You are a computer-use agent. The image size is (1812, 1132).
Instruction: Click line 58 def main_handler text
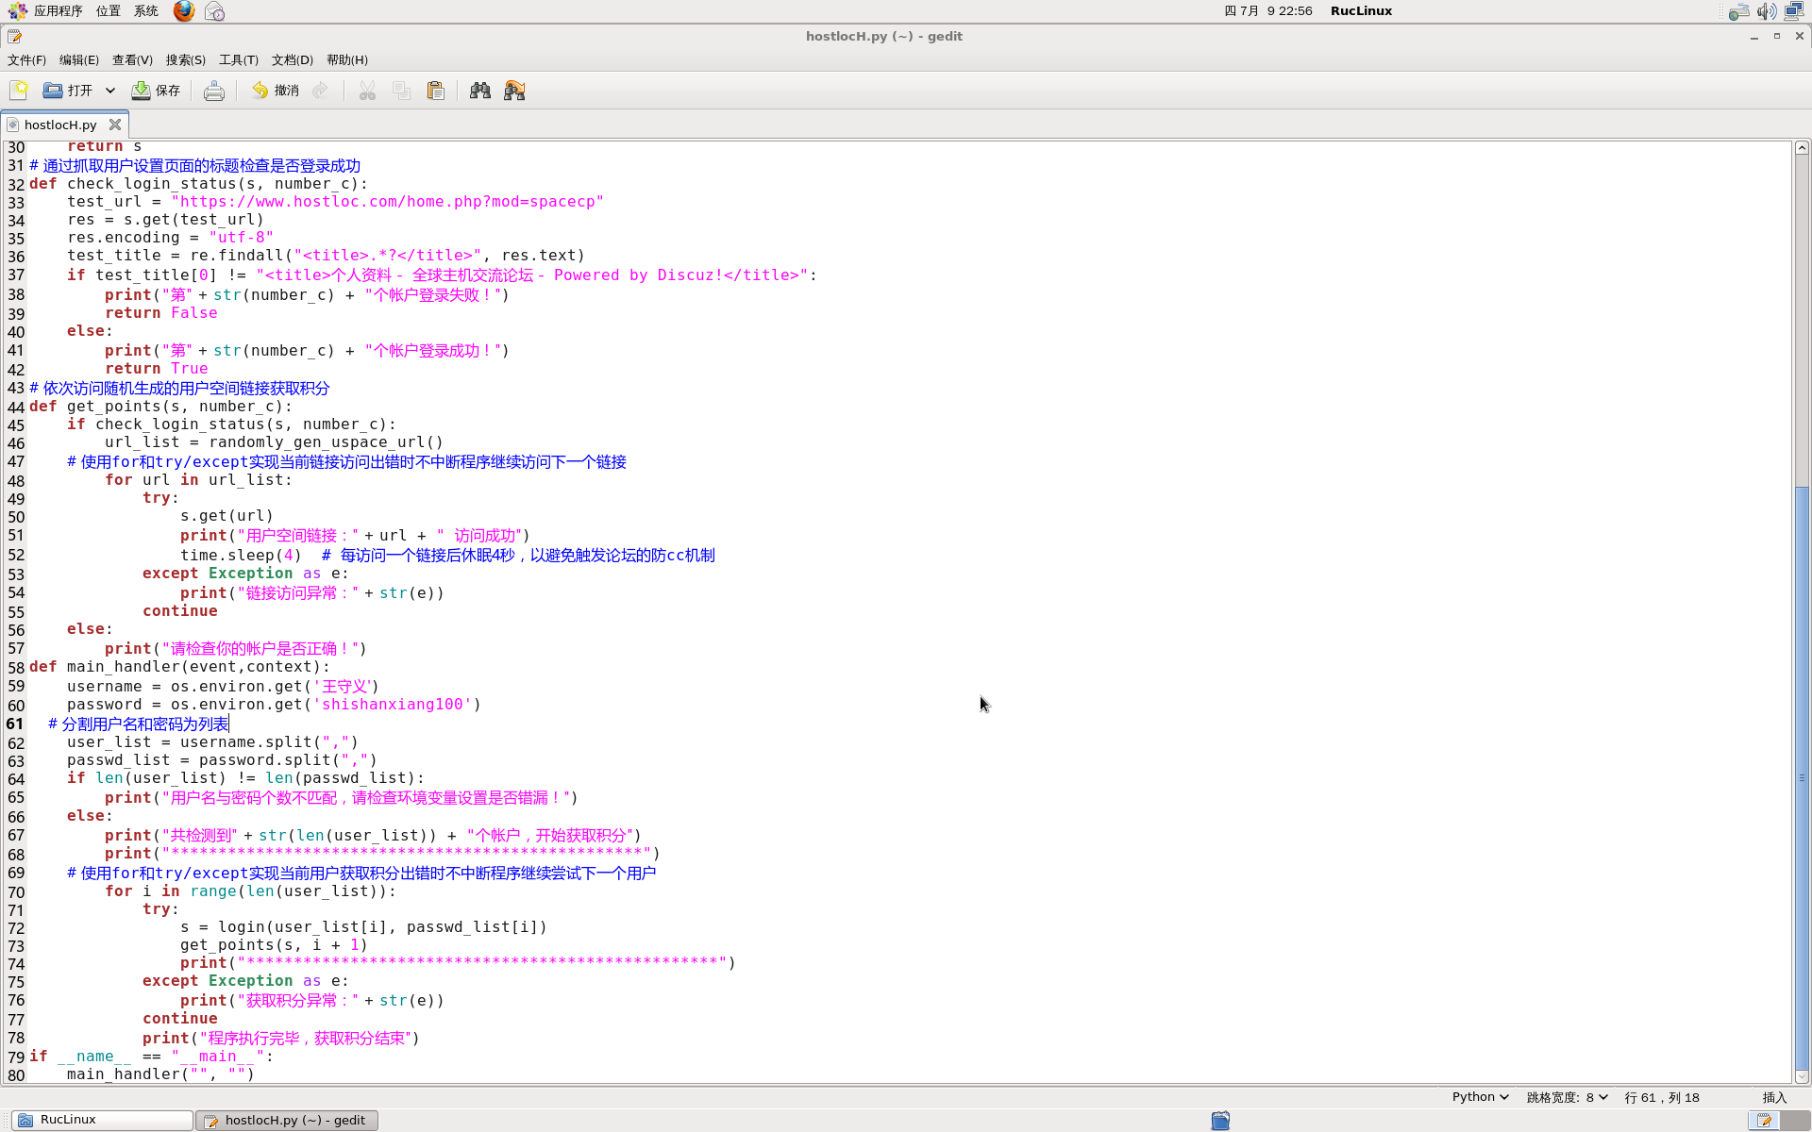[179, 667]
